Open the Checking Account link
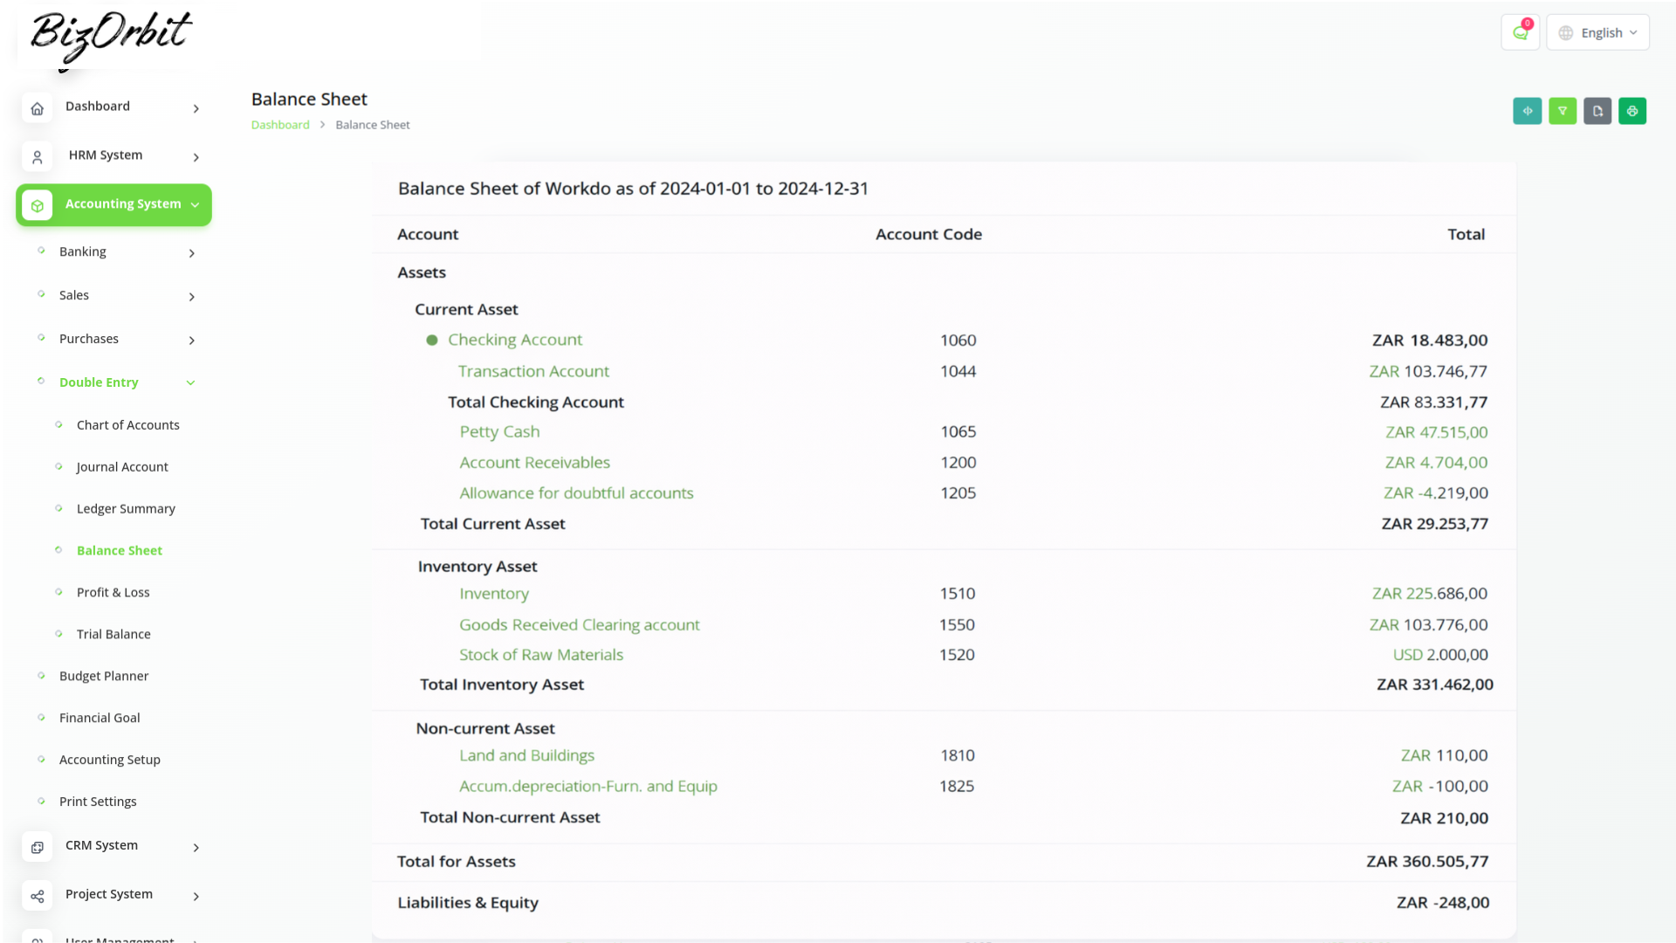This screenshot has width=1676, height=943. [515, 340]
